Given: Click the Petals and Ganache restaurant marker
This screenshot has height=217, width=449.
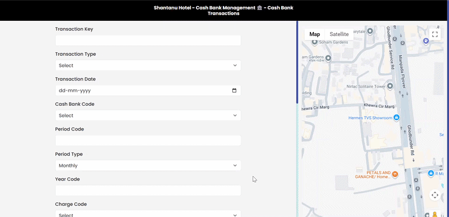Looking at the screenshot, I should [x=395, y=174].
